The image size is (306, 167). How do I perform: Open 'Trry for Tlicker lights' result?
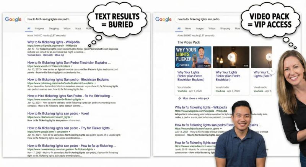pos(70,128)
